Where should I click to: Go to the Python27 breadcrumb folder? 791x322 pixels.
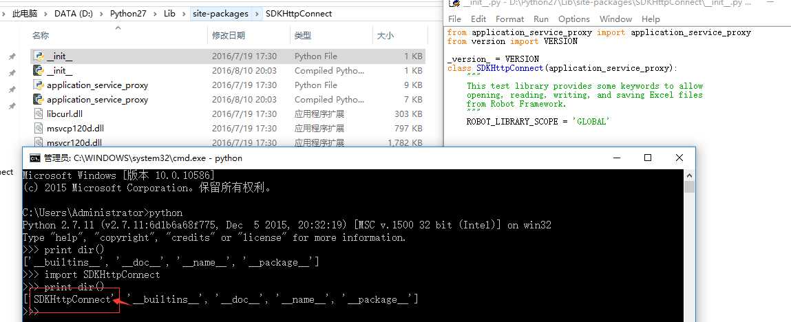[128, 14]
